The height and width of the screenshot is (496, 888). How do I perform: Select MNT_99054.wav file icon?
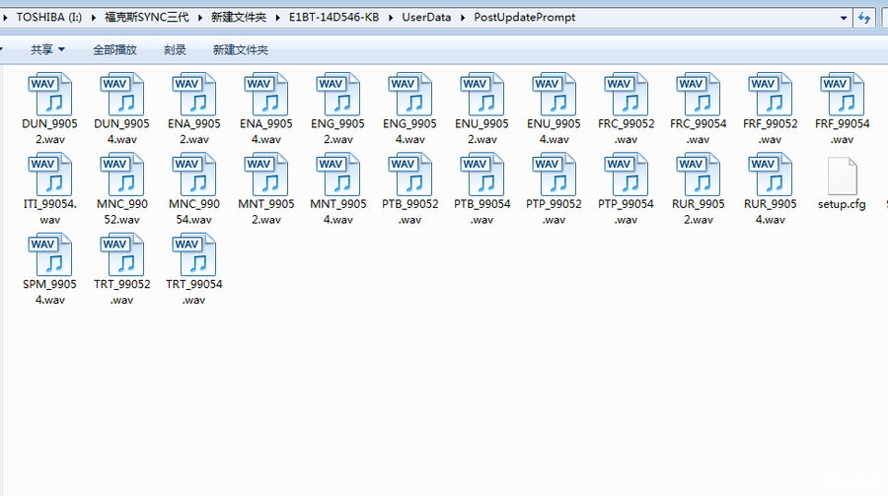[337, 175]
